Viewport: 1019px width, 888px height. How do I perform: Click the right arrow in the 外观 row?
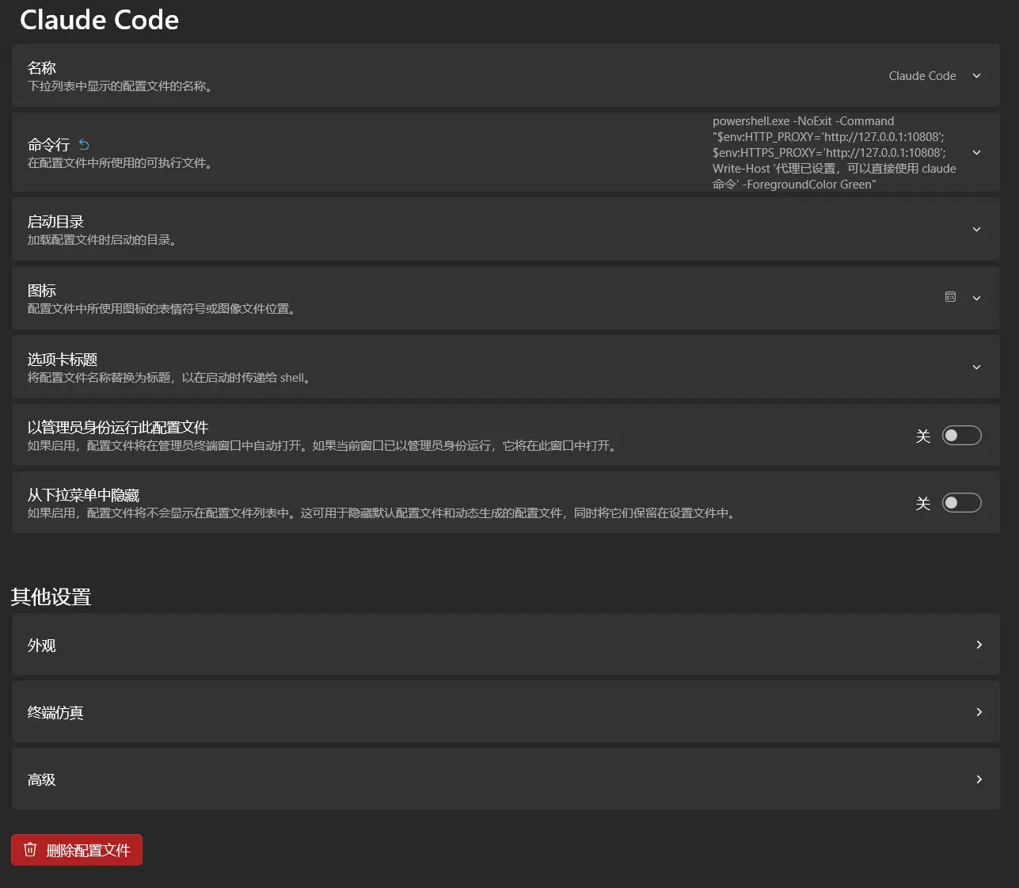(979, 645)
